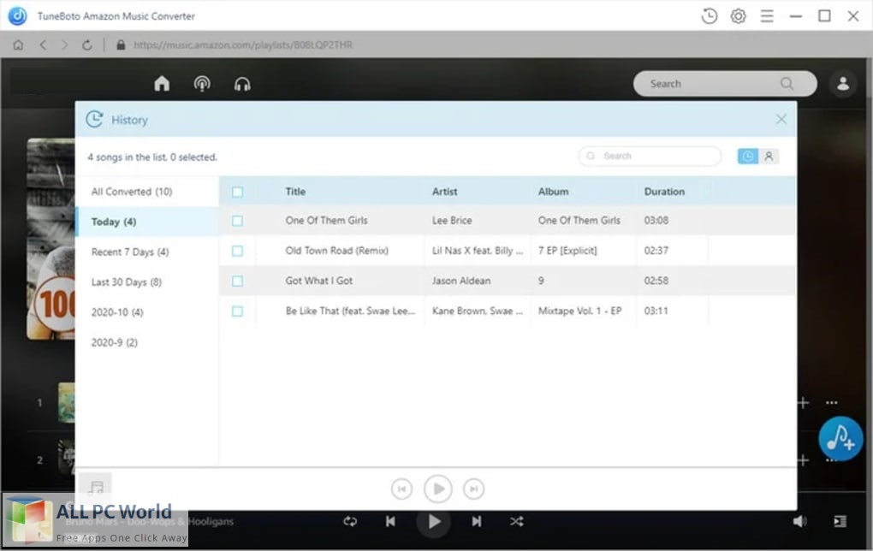Play previous track in History player
This screenshot has width=873, height=551.
pyautogui.click(x=401, y=489)
